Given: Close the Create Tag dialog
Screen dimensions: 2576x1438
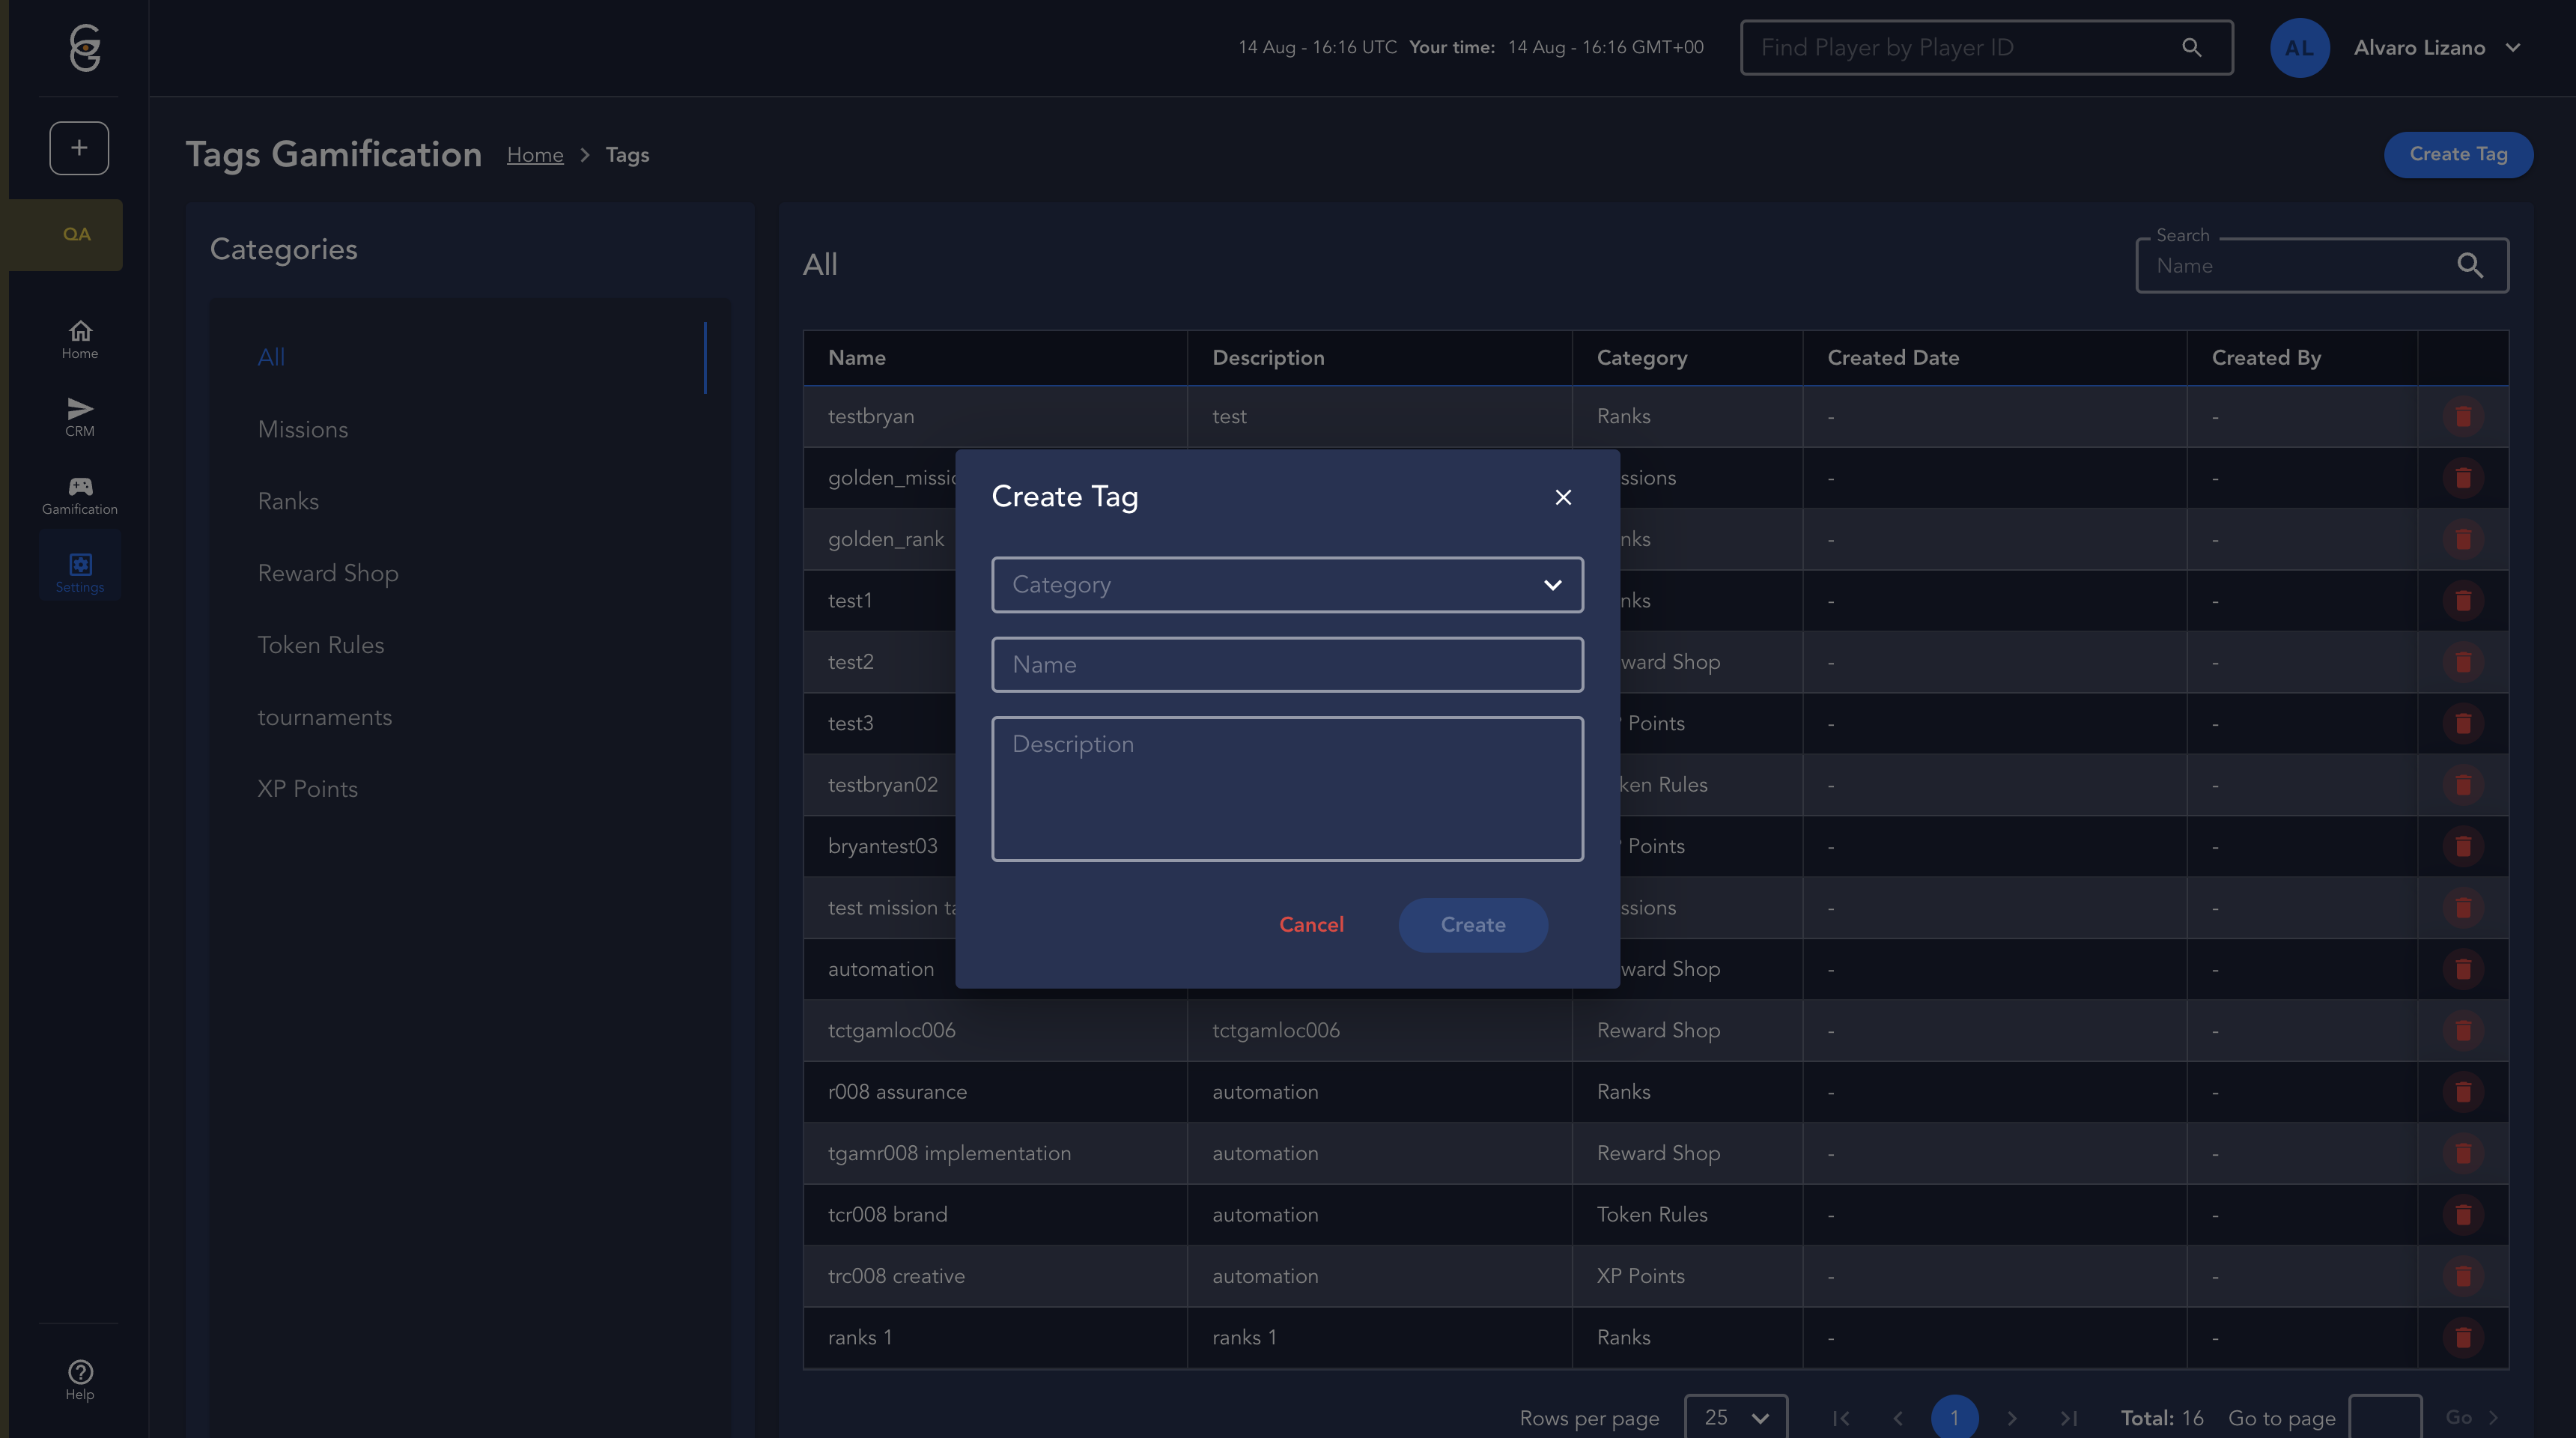Looking at the screenshot, I should 1563,497.
